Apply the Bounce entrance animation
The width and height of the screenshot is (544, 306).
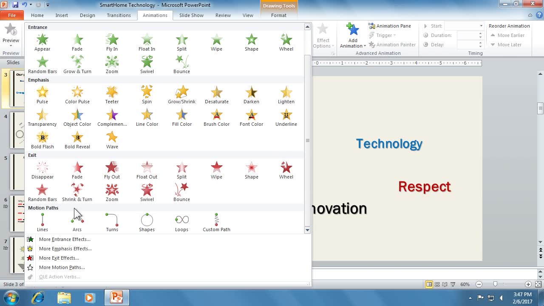[181, 65]
